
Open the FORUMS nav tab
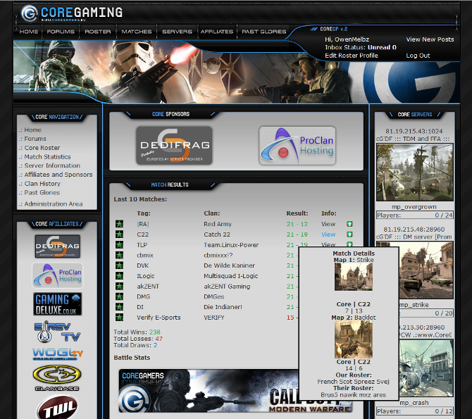pos(61,32)
